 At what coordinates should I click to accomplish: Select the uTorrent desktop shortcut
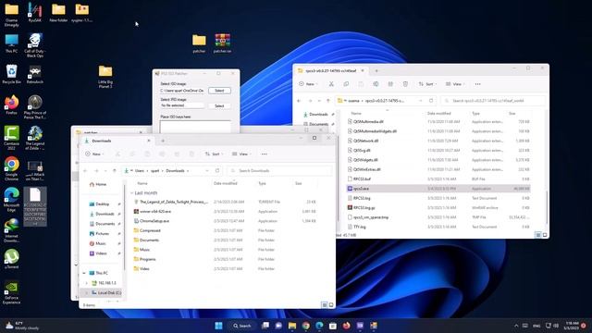pos(11,259)
